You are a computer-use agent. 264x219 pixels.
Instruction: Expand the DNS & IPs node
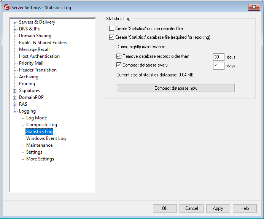point(15,29)
